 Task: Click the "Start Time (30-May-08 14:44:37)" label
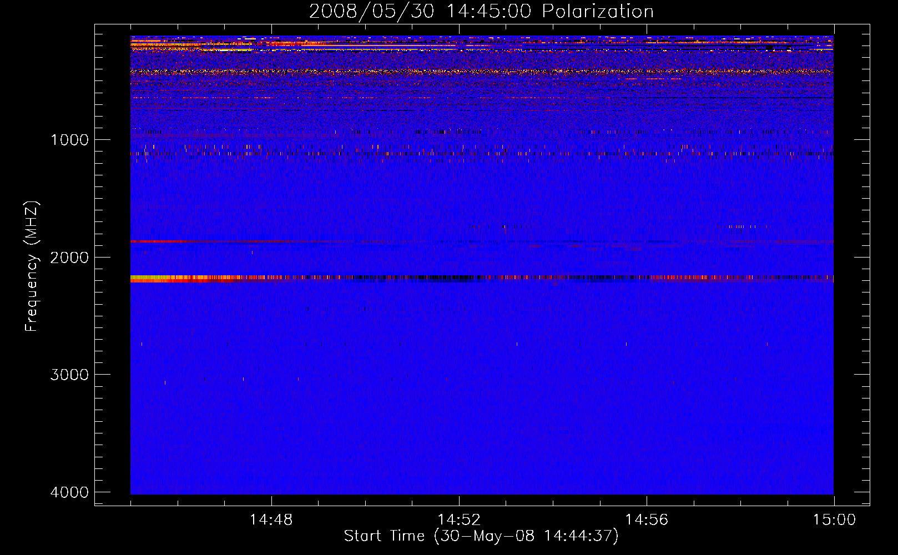pos(481,536)
